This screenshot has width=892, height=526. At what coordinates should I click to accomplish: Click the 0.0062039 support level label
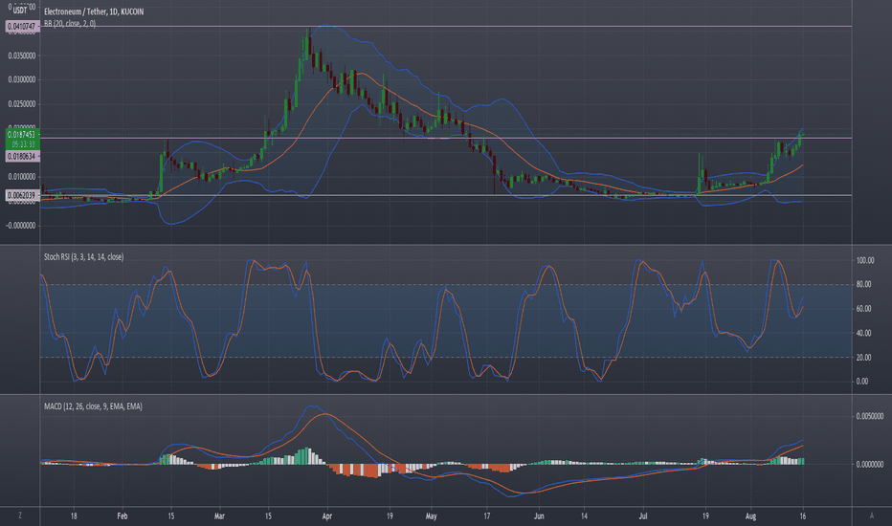[22, 195]
